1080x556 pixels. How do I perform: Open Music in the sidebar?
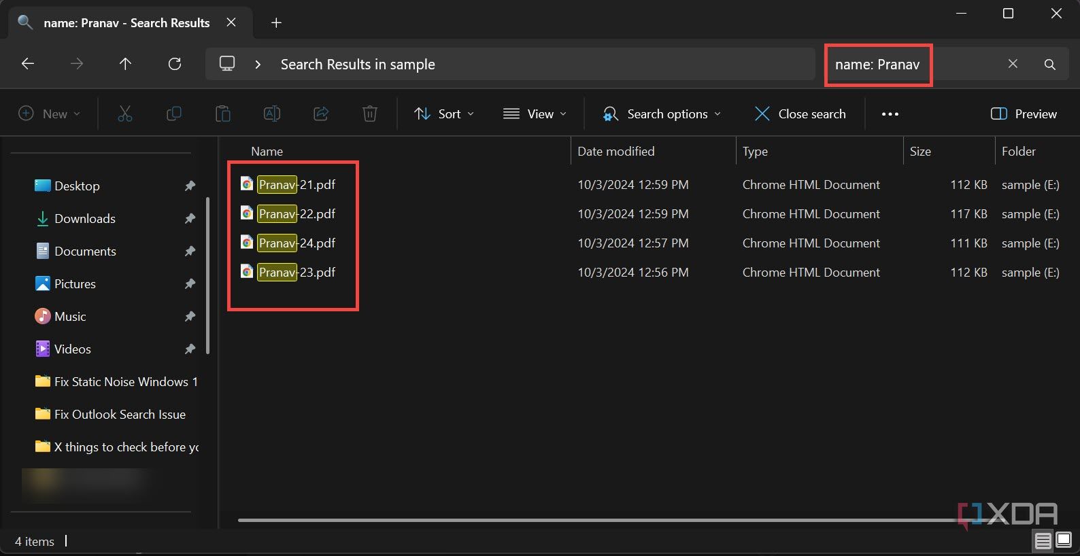click(x=70, y=317)
